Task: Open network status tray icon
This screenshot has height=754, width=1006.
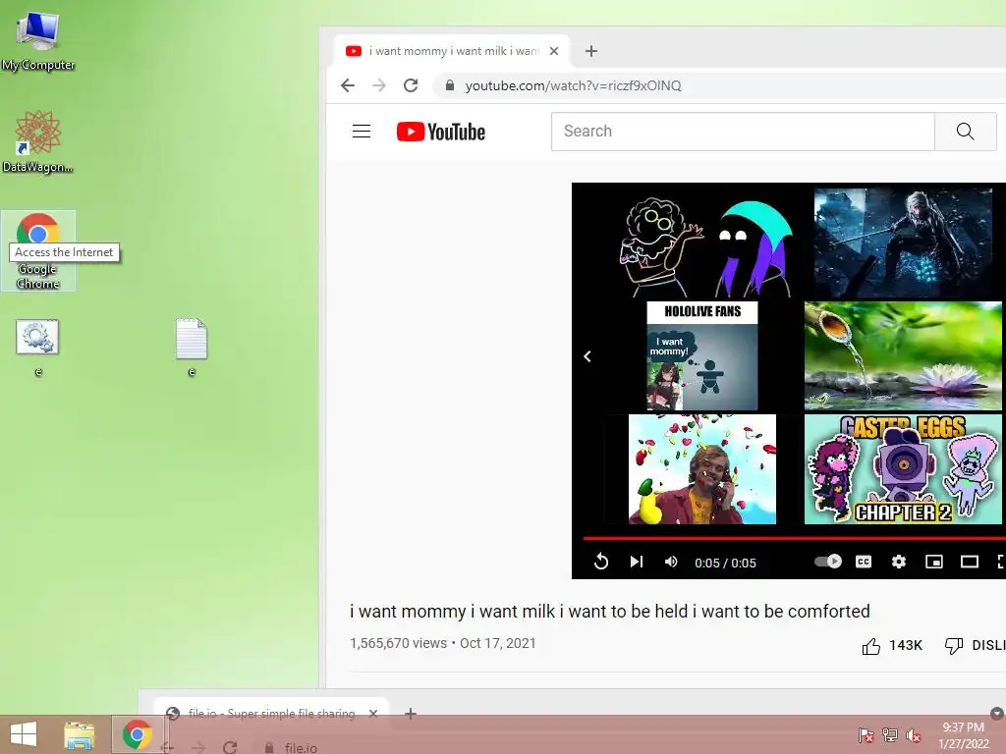Action: pos(889,734)
